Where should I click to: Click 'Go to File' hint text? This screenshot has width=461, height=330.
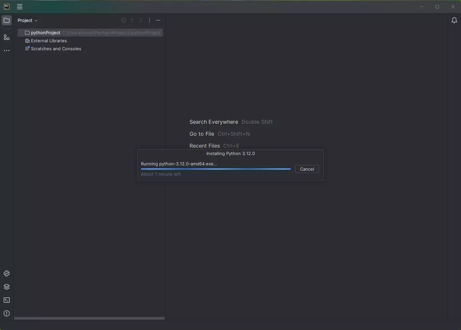[x=202, y=134]
